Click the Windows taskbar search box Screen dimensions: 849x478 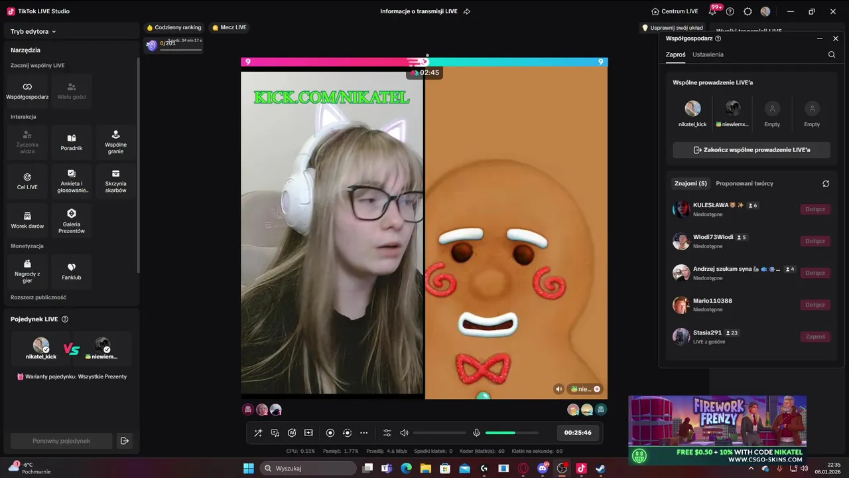coord(308,468)
